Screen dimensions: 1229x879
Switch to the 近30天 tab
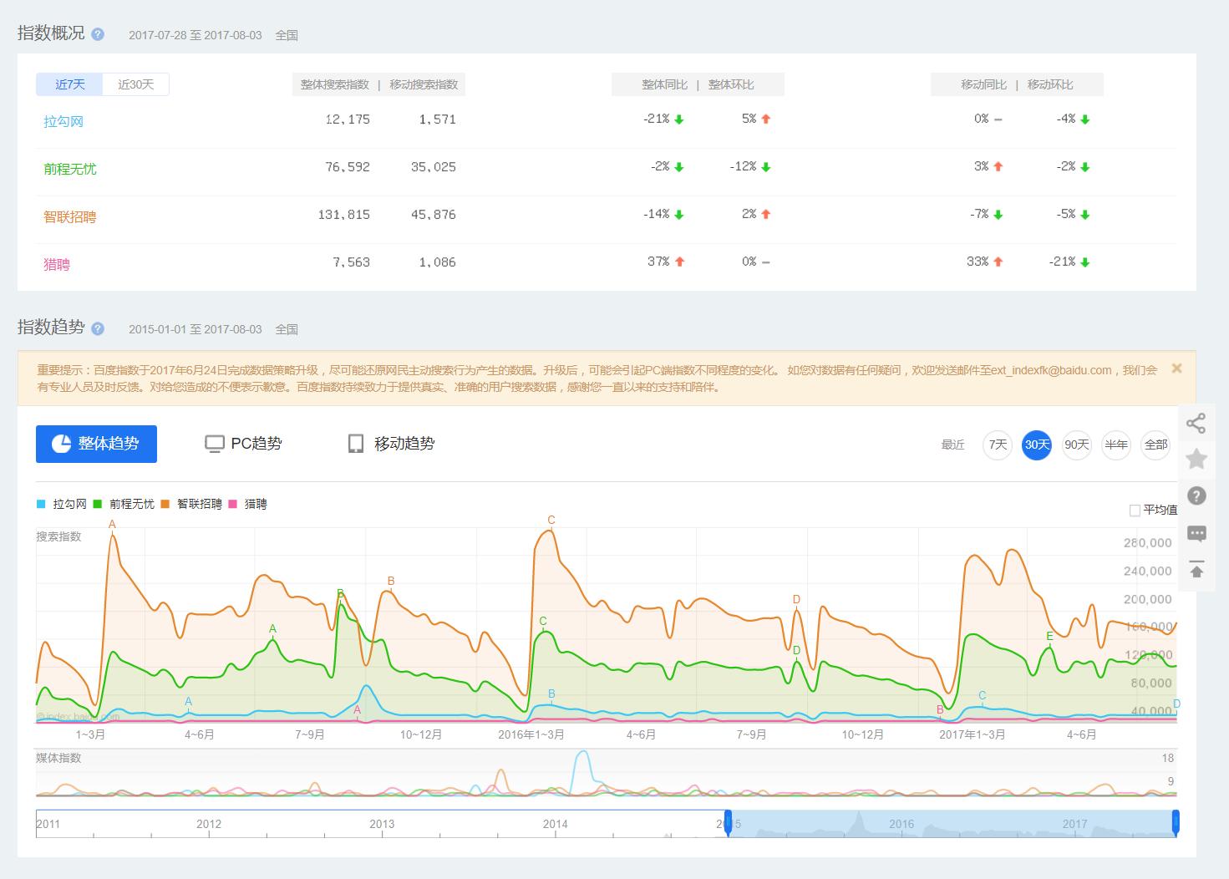click(135, 84)
